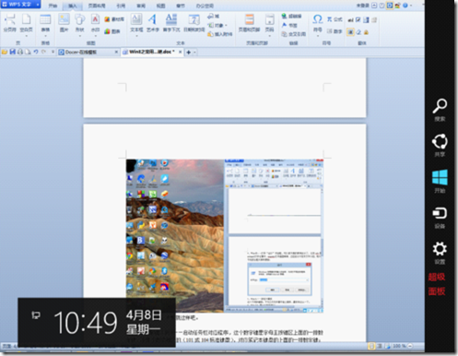Open the Page Layout (页面布局) tab
Image resolution: width=458 pixels, height=356 pixels.
pyautogui.click(x=97, y=6)
